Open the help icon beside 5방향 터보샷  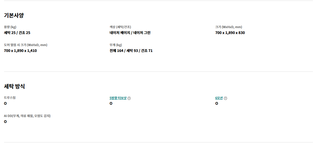[x=129, y=98]
